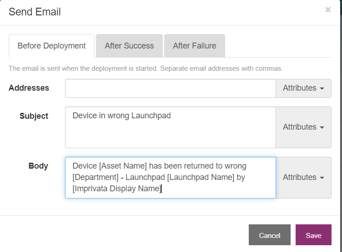The width and height of the screenshot is (342, 252).
Task: Click the Body field label
Action: point(38,166)
